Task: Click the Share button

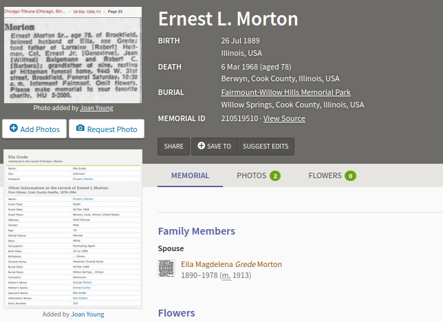Action: 173,147
